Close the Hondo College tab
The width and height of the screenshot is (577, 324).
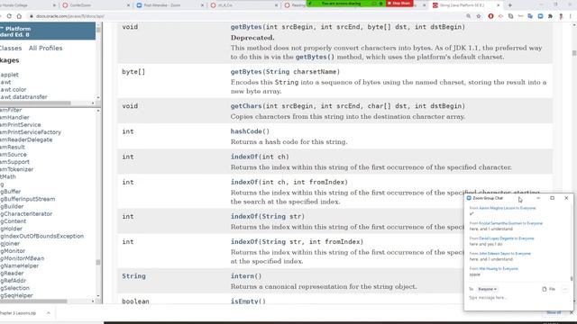54,5
